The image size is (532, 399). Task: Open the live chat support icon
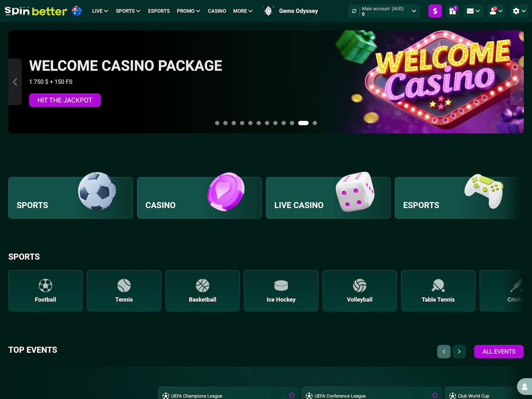coord(525,387)
